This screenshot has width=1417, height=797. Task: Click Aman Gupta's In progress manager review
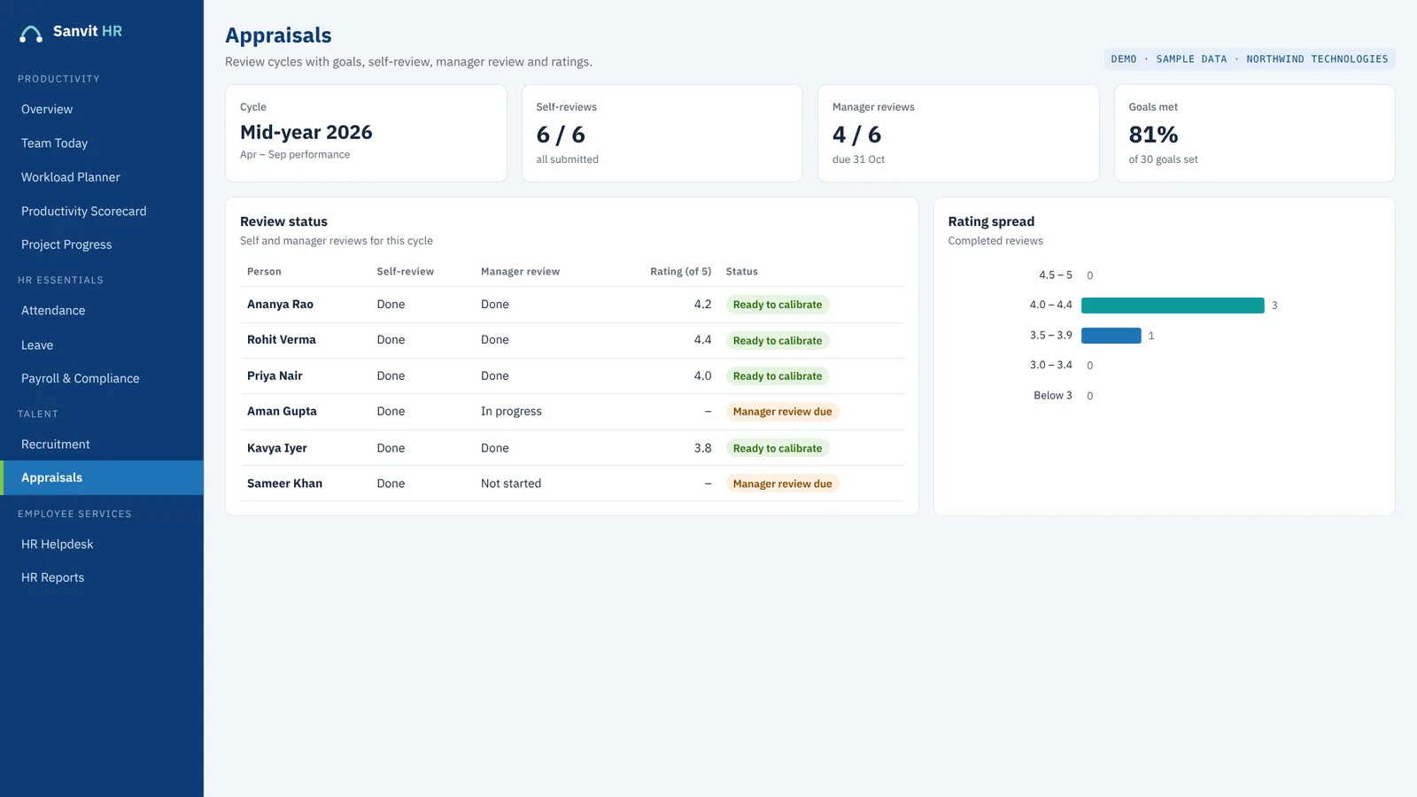pyautogui.click(x=511, y=412)
